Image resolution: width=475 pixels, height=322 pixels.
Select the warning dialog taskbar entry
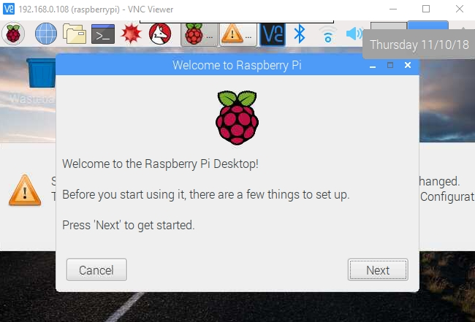[x=238, y=34]
